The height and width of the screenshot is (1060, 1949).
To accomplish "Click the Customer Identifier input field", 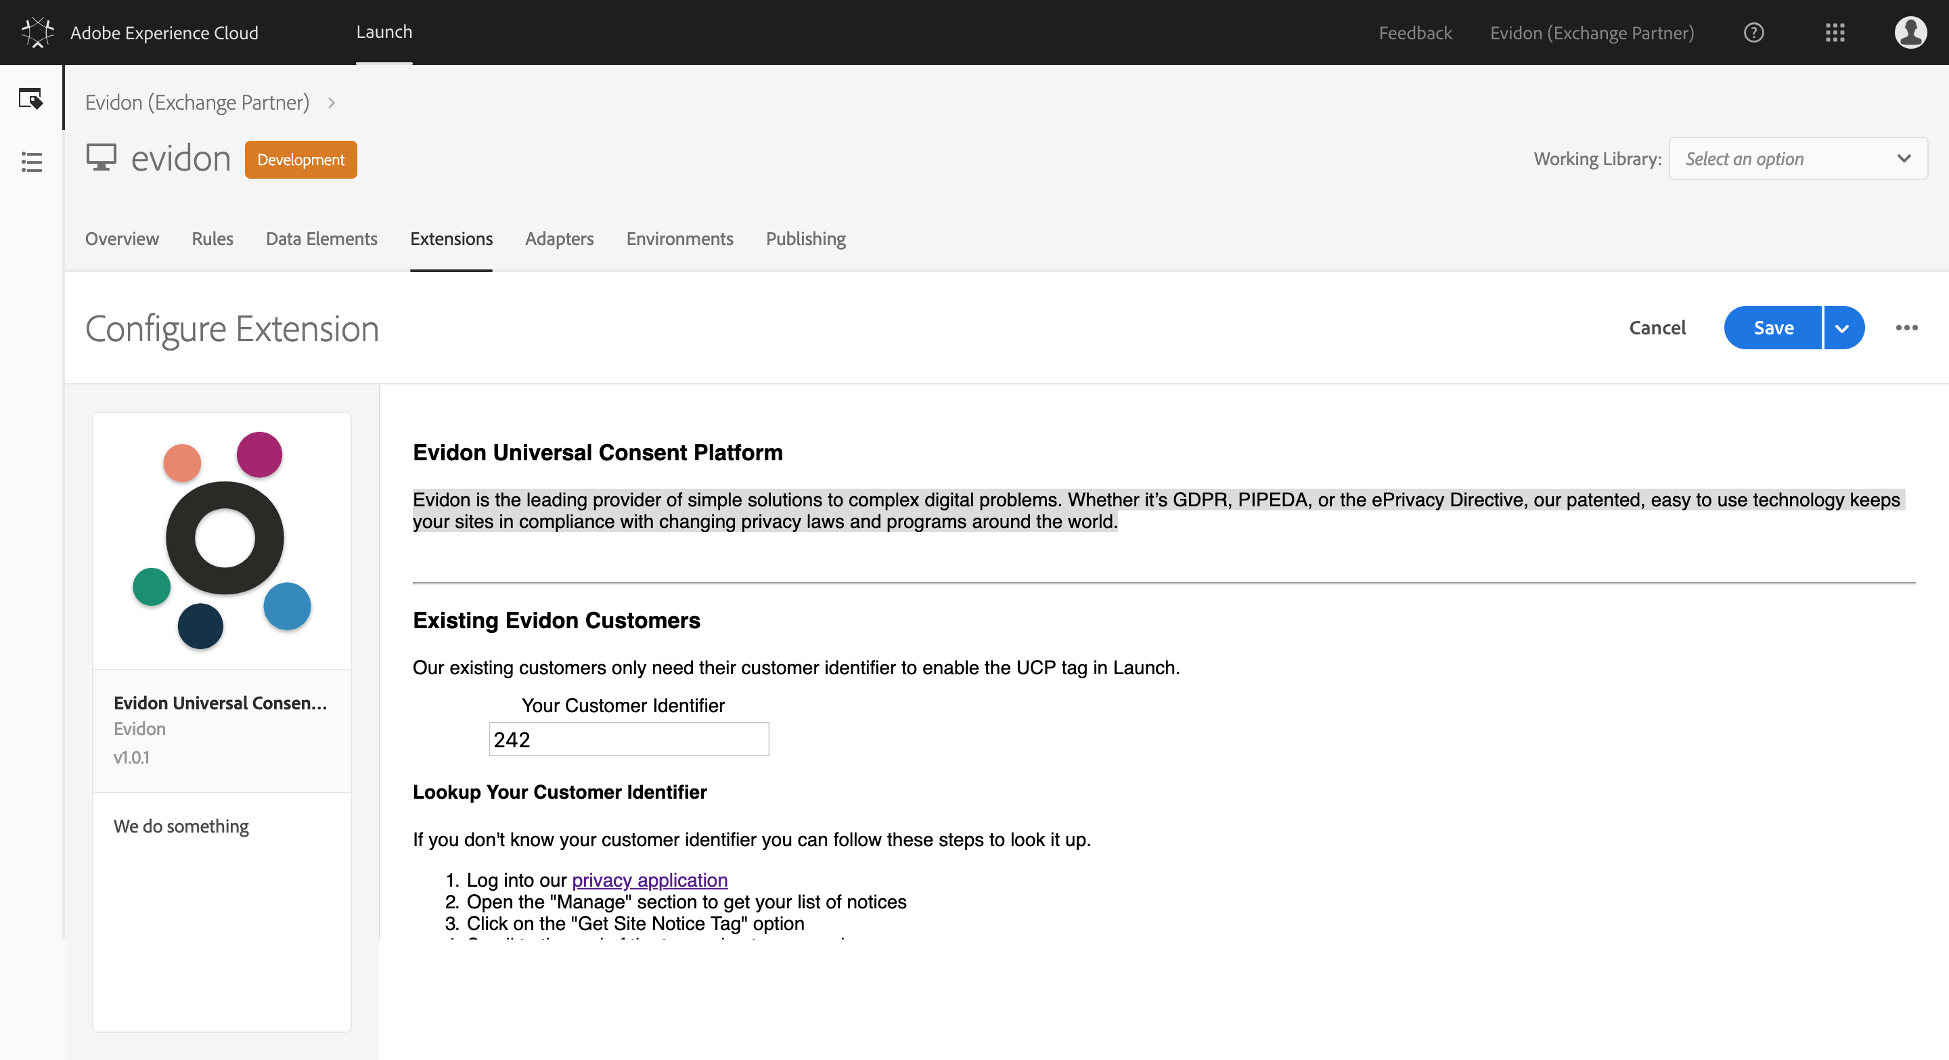I will click(x=628, y=739).
